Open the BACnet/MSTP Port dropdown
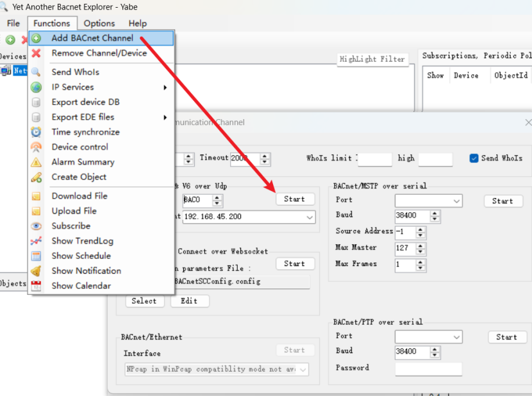This screenshot has height=396, width=532. tap(456, 201)
